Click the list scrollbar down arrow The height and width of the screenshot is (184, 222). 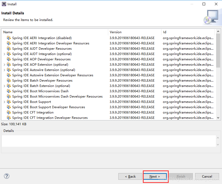(218, 118)
